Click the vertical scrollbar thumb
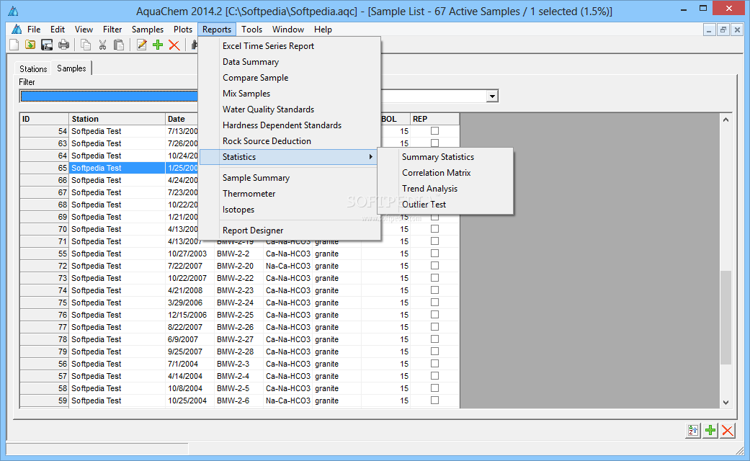Image resolution: width=750 pixels, height=461 pixels. 726,318
